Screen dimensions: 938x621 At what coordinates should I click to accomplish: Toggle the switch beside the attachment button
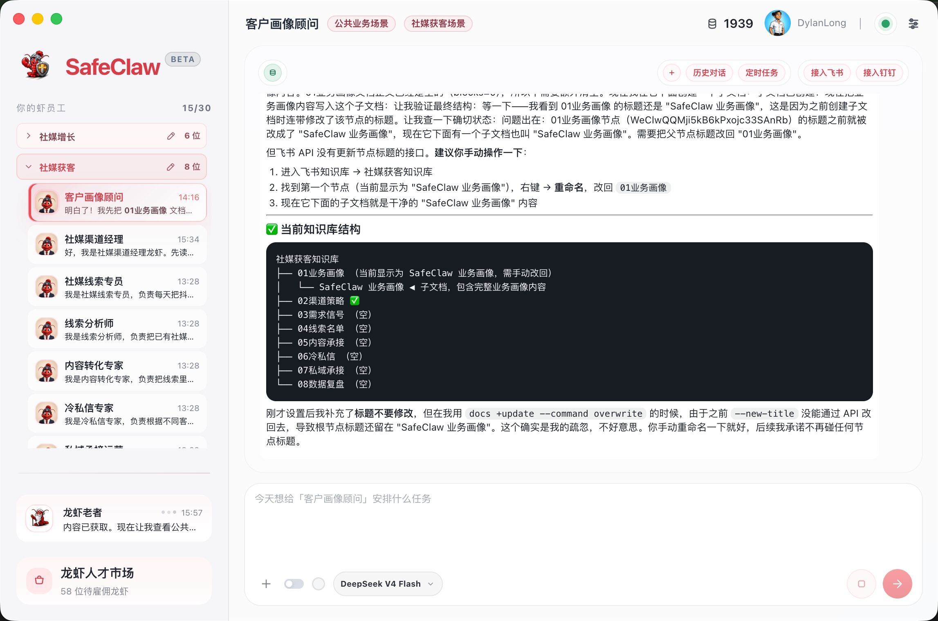click(x=294, y=584)
